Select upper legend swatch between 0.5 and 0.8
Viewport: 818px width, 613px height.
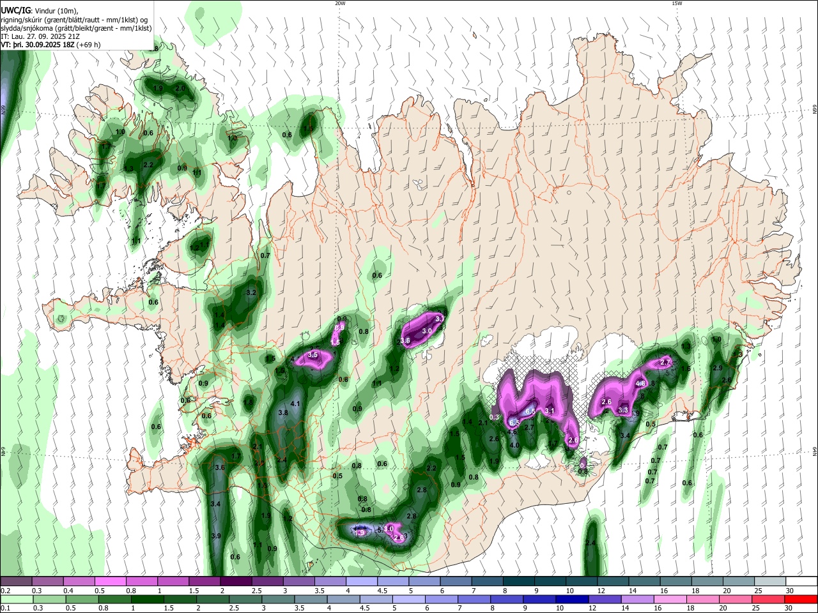[110, 581]
